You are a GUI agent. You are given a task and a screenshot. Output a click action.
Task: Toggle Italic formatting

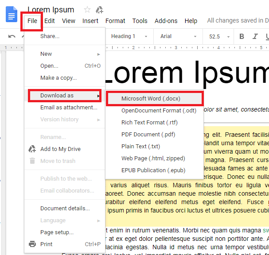[x=255, y=36]
